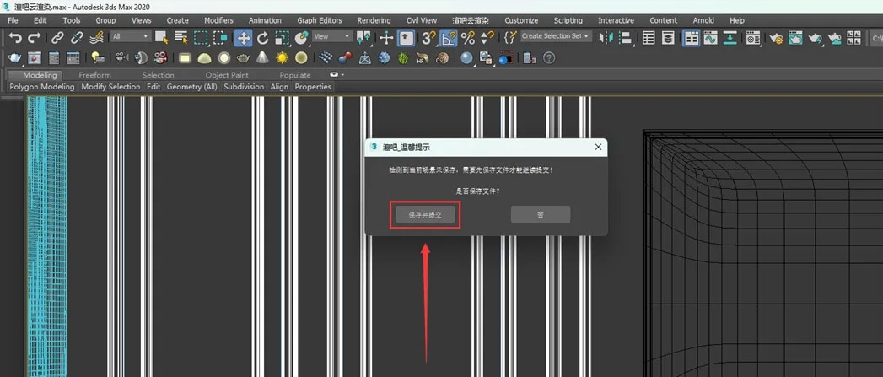The height and width of the screenshot is (377, 883).
Task: Open the 'View' reference coordinate dropdown
Action: point(332,36)
